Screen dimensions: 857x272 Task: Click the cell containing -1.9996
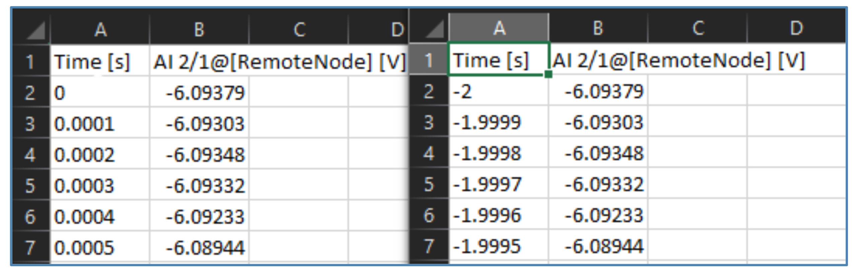tap(498, 215)
